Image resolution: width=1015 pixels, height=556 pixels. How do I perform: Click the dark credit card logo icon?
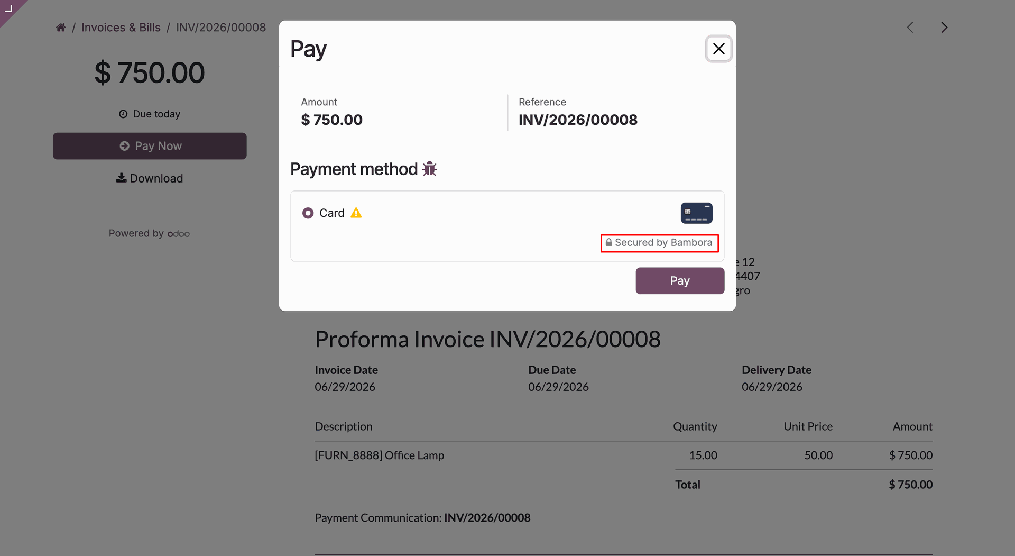pyautogui.click(x=696, y=213)
